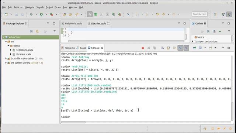The height and width of the screenshot is (133, 236).
Task: Click the rightmost orange icon in status bar
Action: click(230, 129)
